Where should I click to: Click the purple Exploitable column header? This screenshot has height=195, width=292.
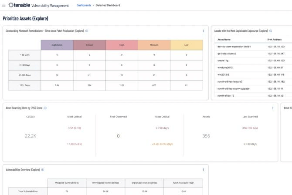pyautogui.click(x=57, y=45)
